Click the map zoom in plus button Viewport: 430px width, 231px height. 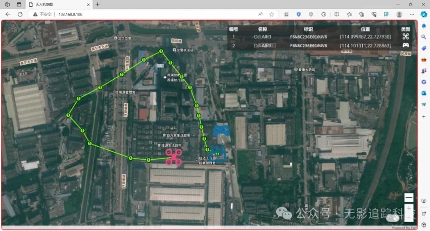408,208
